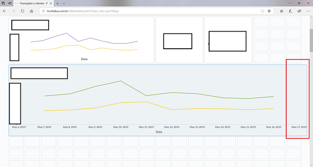313x167 pixels.
Task: Open reading view from the address bar icon
Action: (263, 11)
